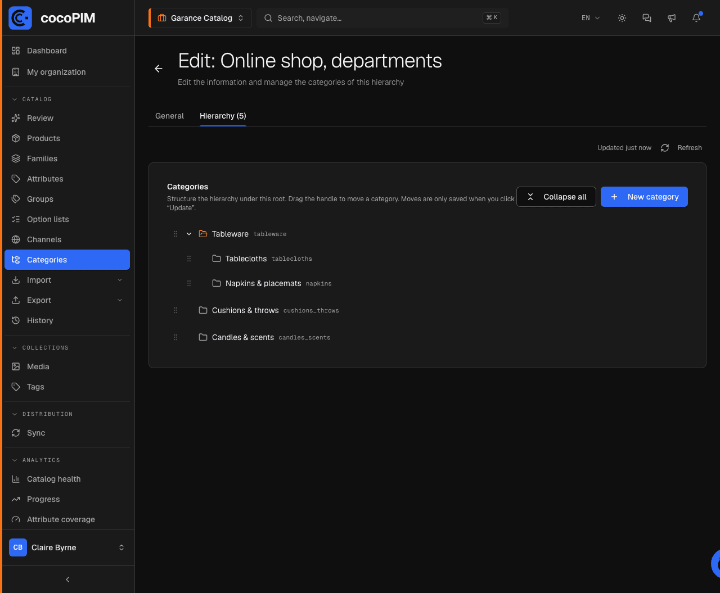Grab the Tablecloths drag handle
The height and width of the screenshot is (593, 720).
point(189,259)
